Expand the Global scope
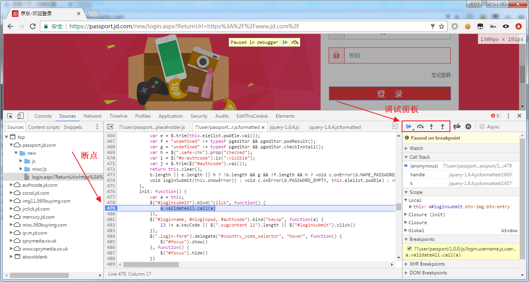Image resolution: width=529 pixels, height=282 pixels. [406, 231]
